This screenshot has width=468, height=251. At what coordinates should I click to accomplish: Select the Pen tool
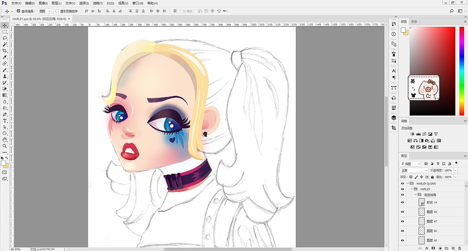tap(5, 114)
